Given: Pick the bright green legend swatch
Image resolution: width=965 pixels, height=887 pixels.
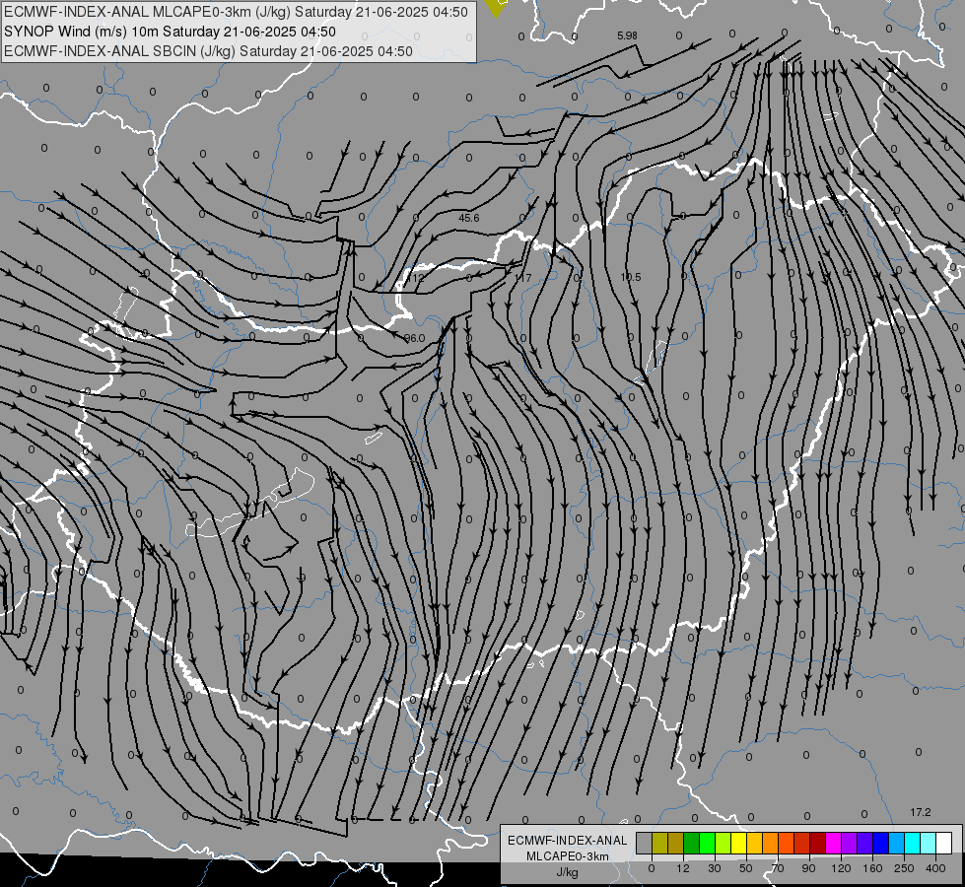Looking at the screenshot, I should [x=707, y=844].
